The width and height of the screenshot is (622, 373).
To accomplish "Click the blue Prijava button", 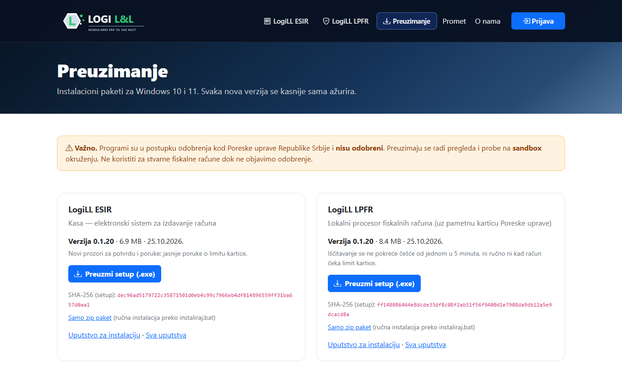I will [538, 21].
